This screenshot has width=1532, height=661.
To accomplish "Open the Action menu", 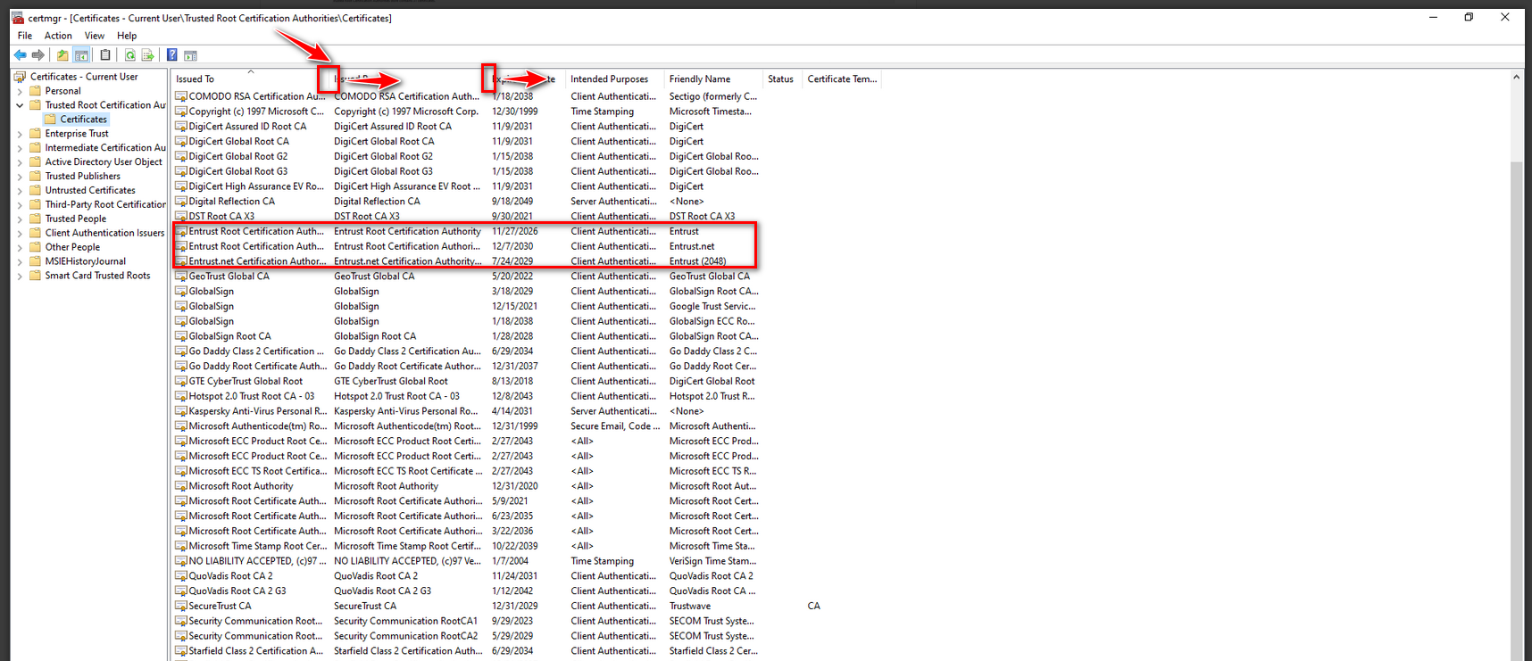I will [58, 36].
